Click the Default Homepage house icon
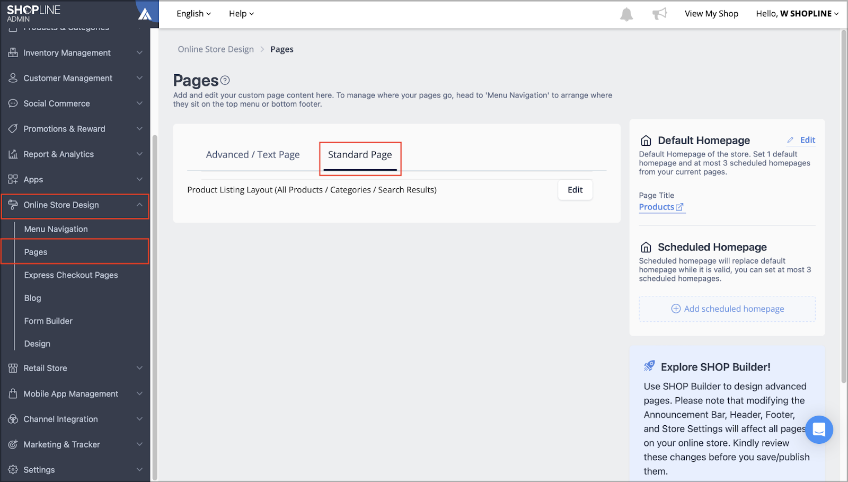Screen dimensions: 848x482 point(646,141)
